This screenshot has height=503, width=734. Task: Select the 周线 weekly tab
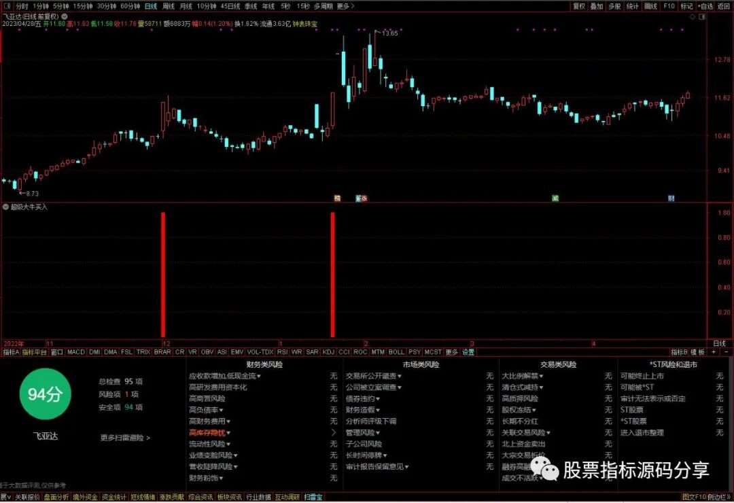click(x=169, y=6)
